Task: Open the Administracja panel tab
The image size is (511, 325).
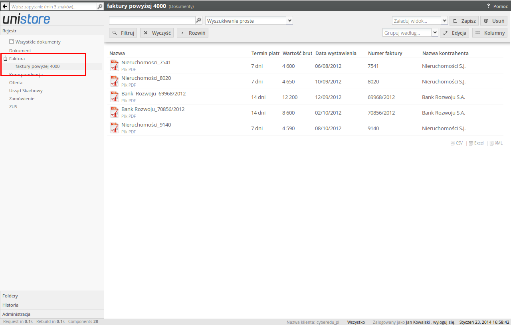Action: 52,314
